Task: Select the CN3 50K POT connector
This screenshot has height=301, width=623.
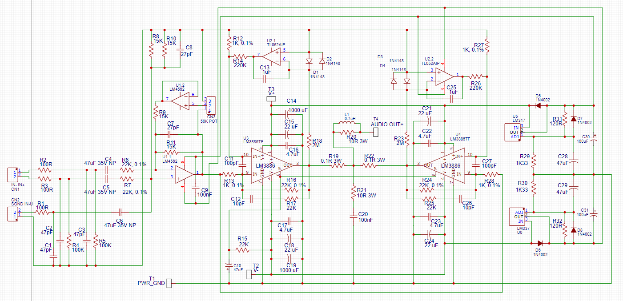Action: tap(211, 105)
